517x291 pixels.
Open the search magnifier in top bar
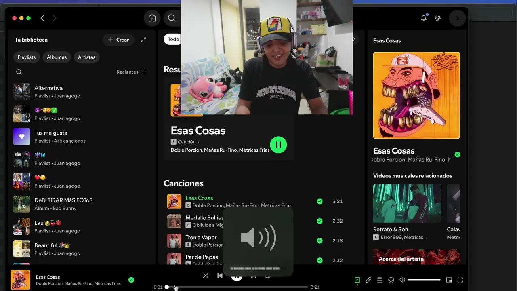pos(172,18)
